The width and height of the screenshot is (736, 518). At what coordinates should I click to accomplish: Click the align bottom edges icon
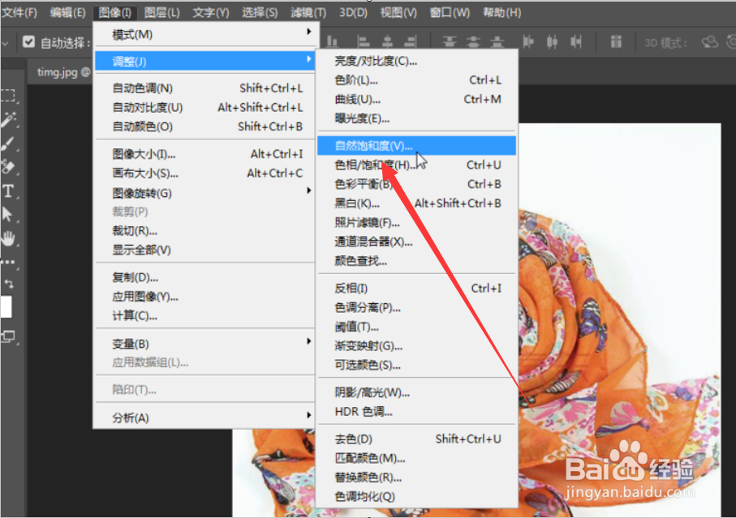coord(332,42)
